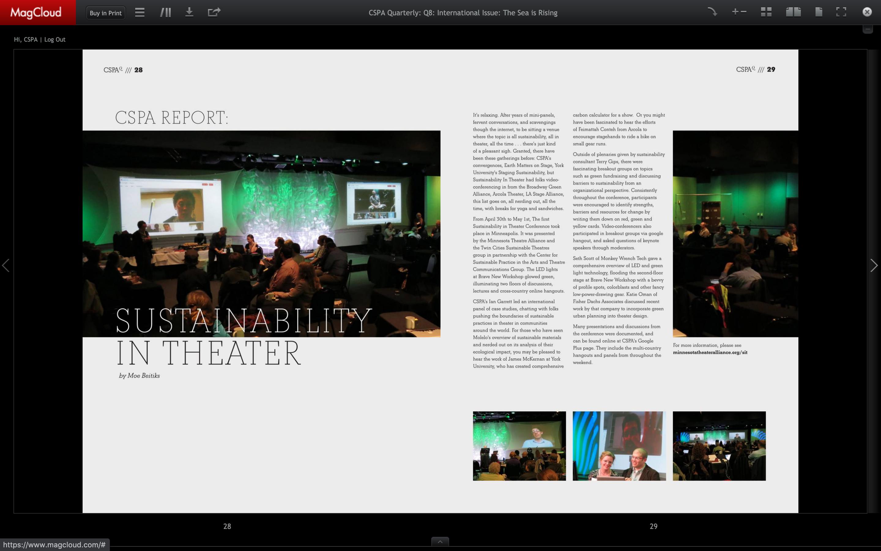Open the library shelf icon
Screen dimensions: 881x551
click(165, 13)
